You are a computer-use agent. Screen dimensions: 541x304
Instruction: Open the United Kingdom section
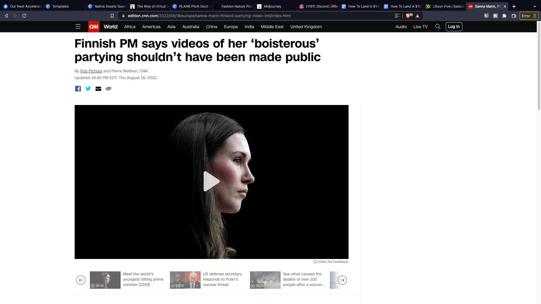click(306, 27)
